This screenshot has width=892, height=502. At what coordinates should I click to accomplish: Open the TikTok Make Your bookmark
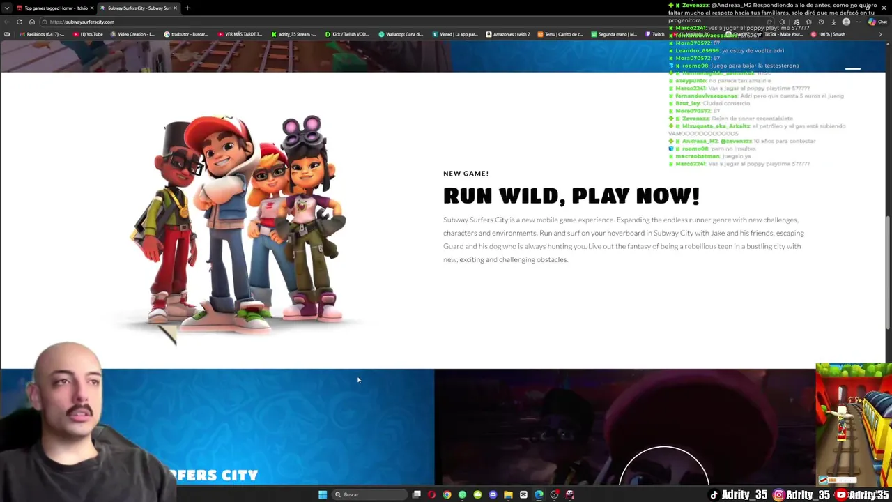pos(780,34)
